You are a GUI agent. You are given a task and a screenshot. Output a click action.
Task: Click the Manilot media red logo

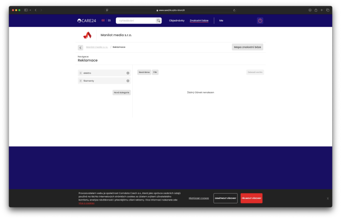tap(88, 35)
